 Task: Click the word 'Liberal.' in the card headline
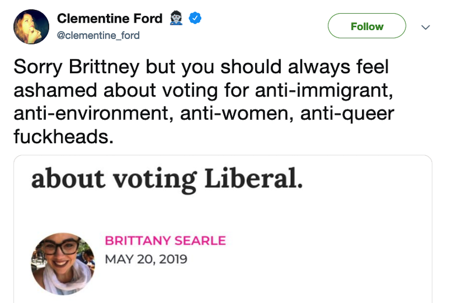tap(253, 180)
